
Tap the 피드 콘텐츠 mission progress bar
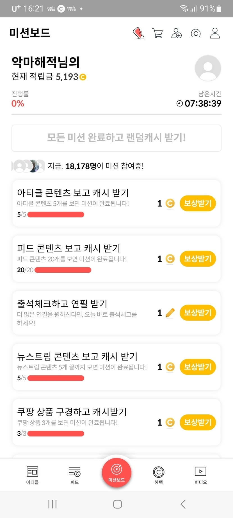pos(63,270)
